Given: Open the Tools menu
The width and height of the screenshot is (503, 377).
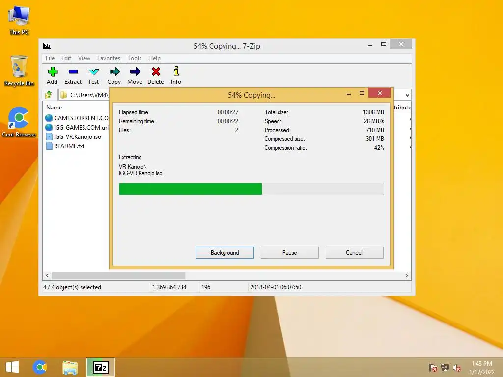Looking at the screenshot, I should click(x=134, y=58).
